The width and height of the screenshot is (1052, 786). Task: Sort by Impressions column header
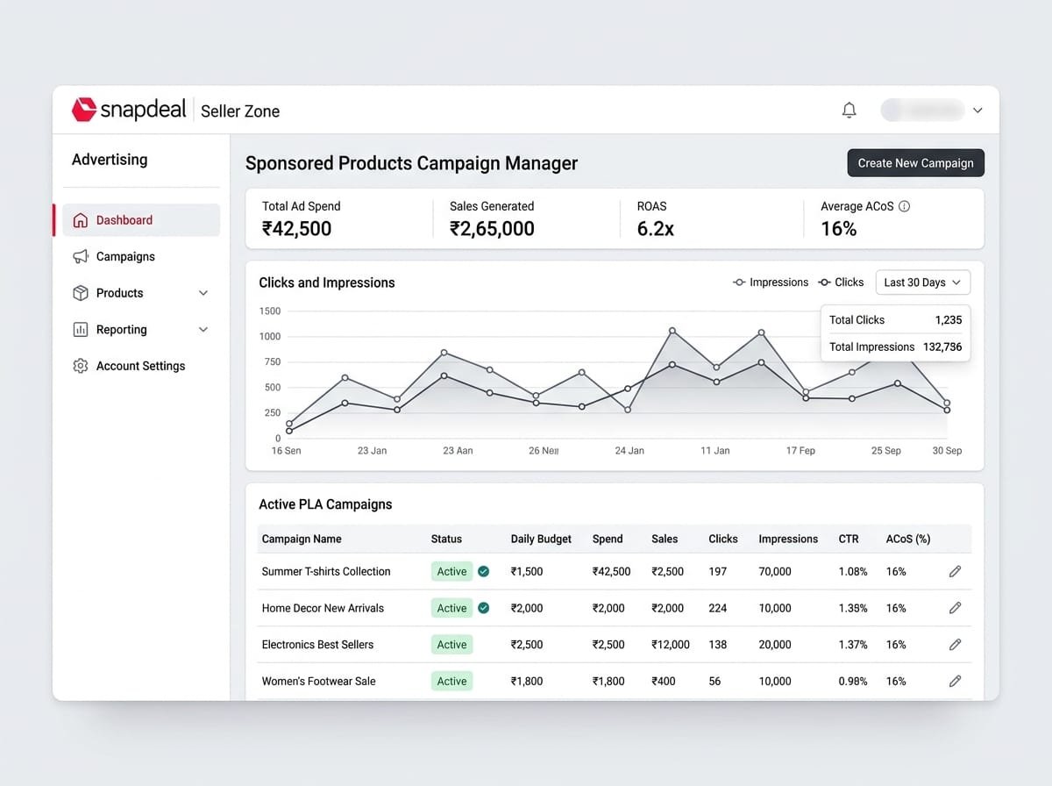click(x=788, y=539)
